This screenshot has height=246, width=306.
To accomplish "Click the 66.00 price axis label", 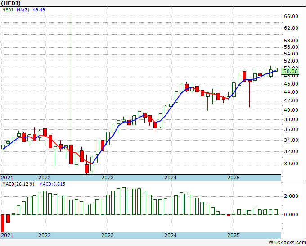I will point(291,16).
